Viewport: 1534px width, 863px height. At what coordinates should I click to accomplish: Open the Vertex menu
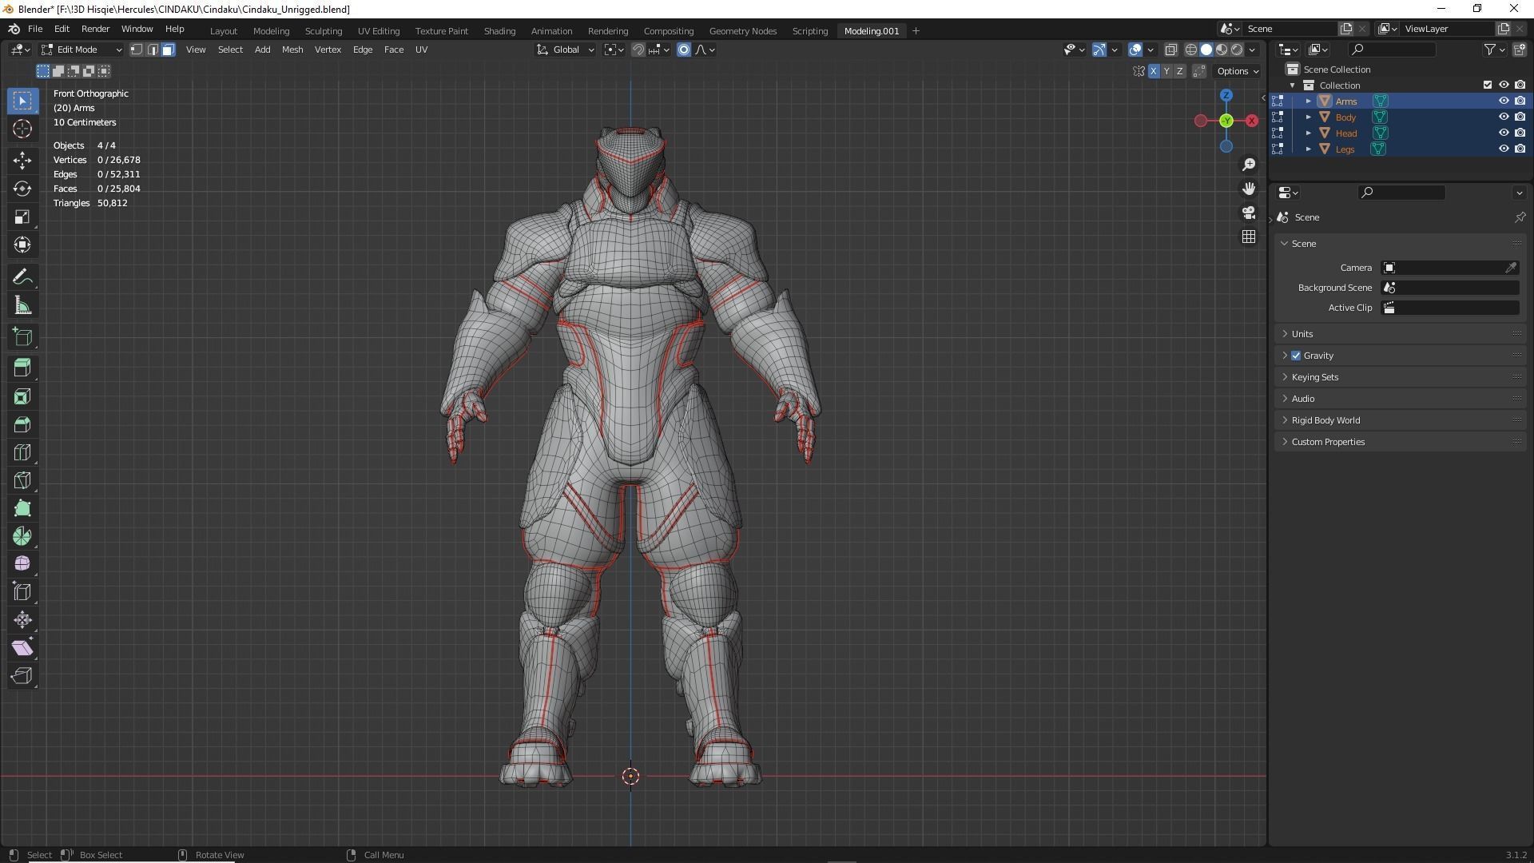click(328, 50)
